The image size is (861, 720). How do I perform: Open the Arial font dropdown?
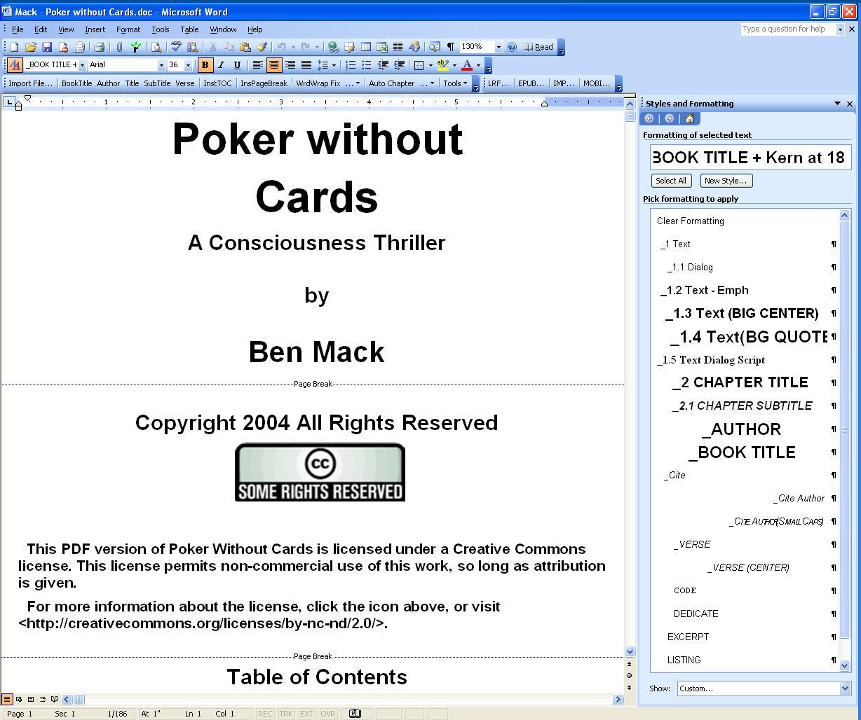[161, 65]
